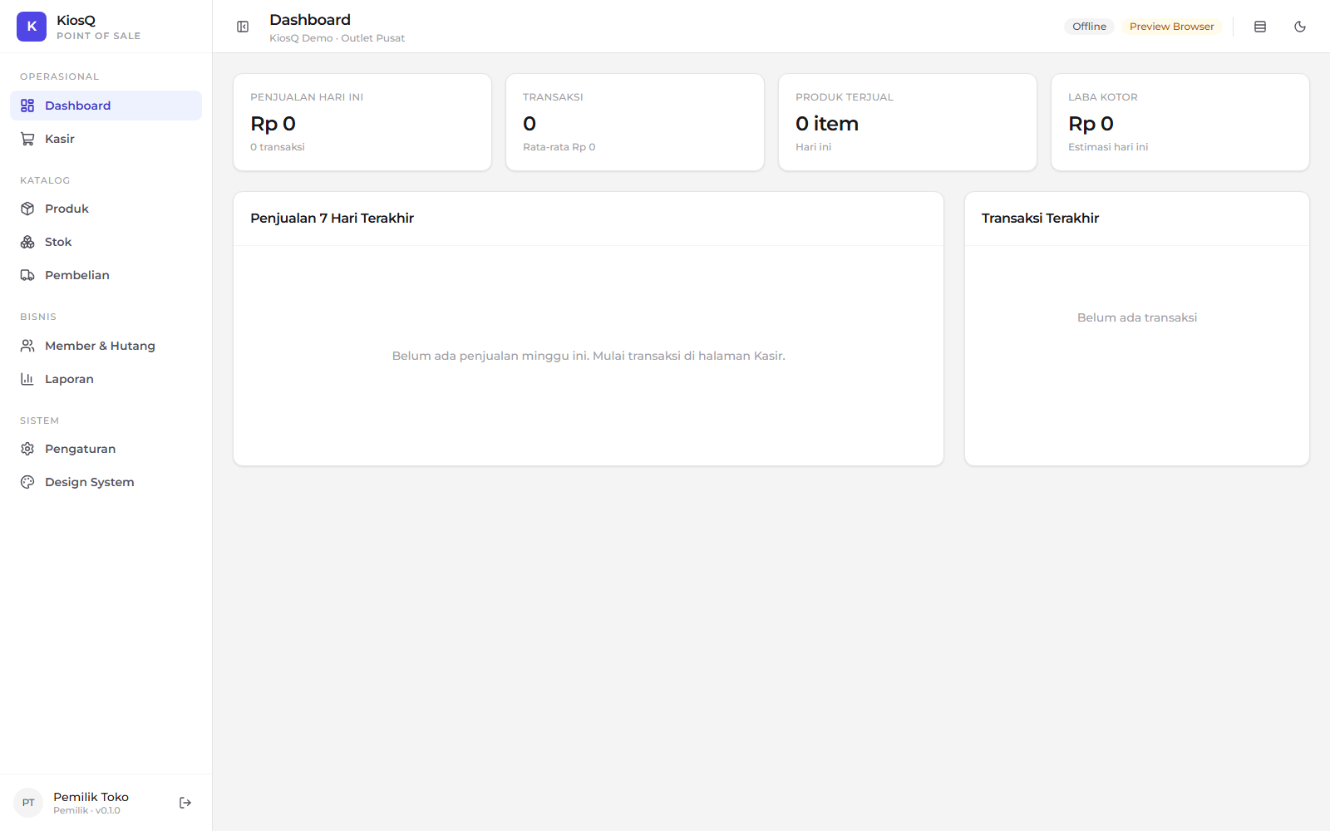Click the logout icon beside Pemilik Toko
This screenshot has width=1330, height=831.
tap(185, 803)
